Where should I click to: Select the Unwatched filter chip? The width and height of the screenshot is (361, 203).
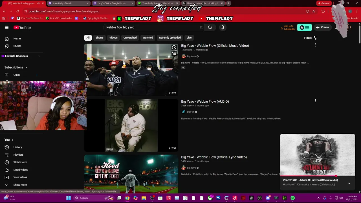(x=130, y=37)
